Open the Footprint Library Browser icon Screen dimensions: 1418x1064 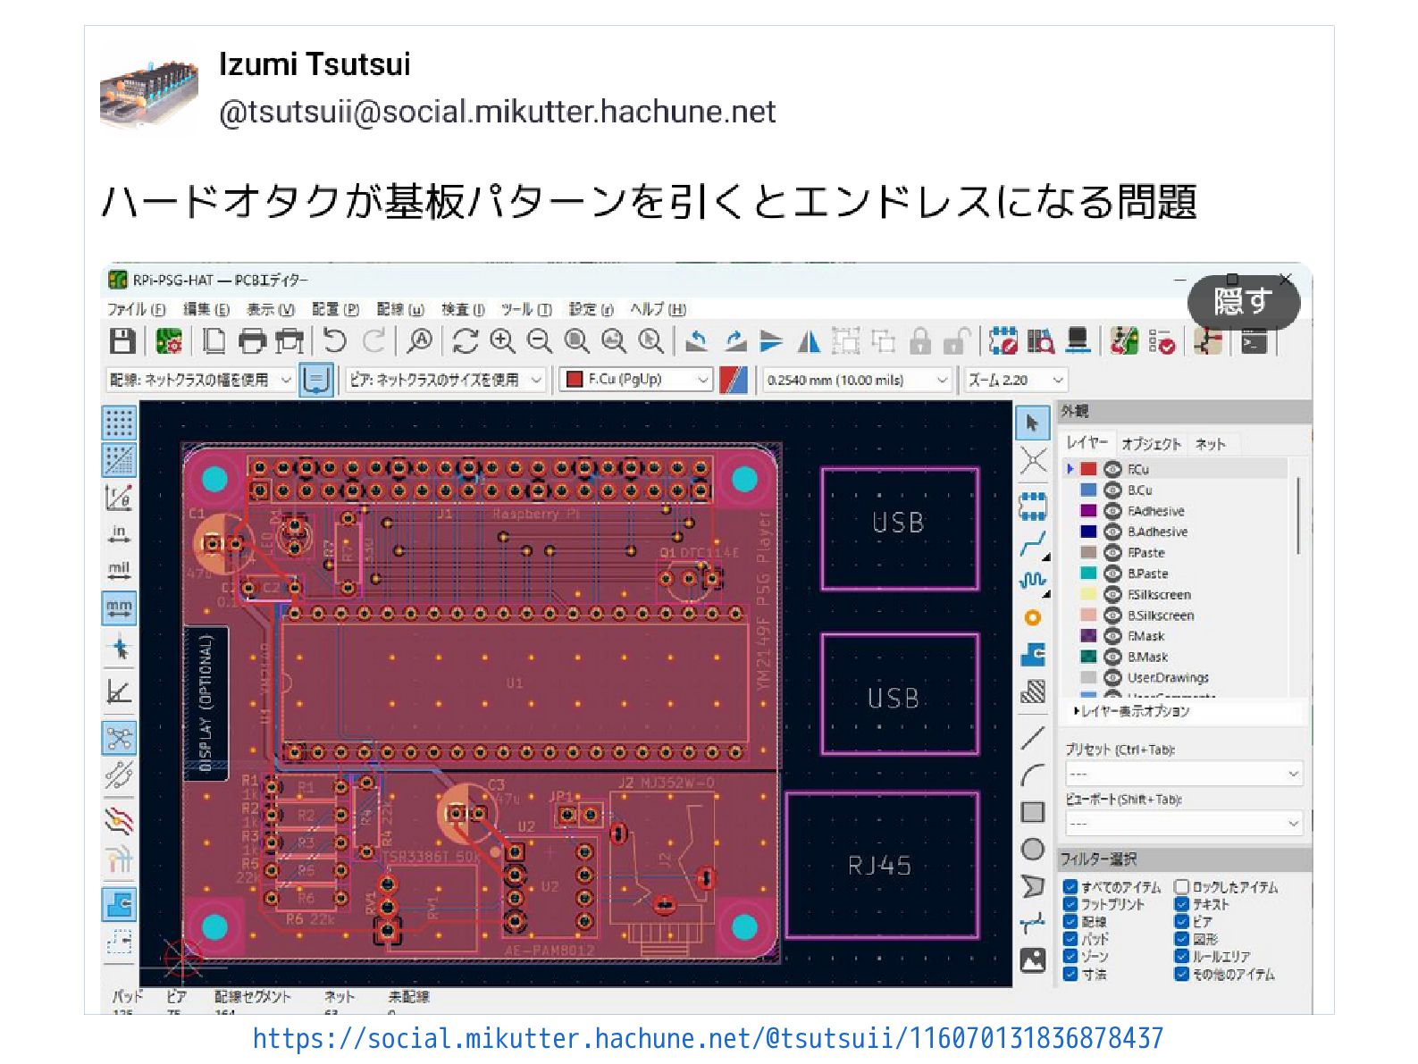coord(1040,341)
